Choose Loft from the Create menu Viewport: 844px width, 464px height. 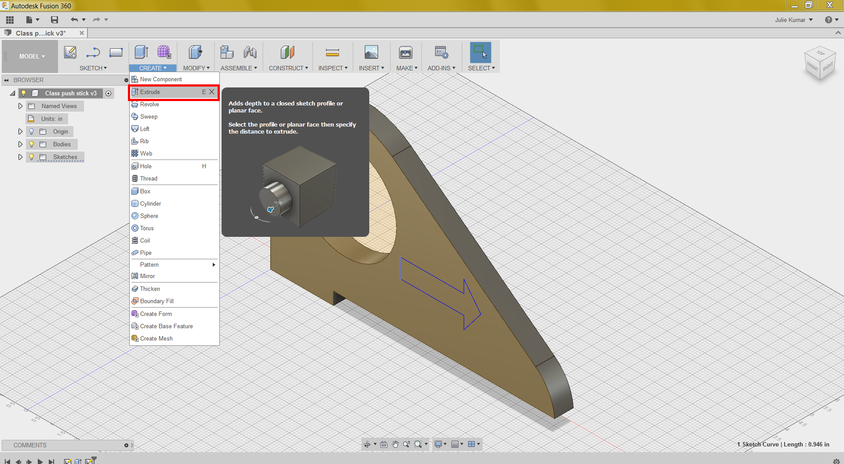click(174, 129)
